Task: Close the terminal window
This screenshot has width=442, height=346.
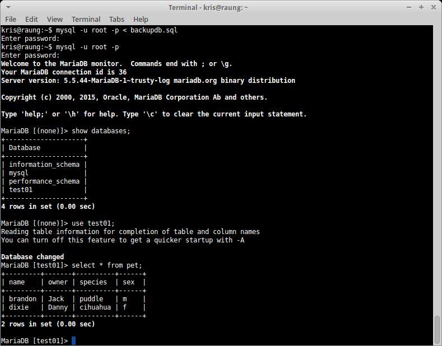Action: [434, 7]
